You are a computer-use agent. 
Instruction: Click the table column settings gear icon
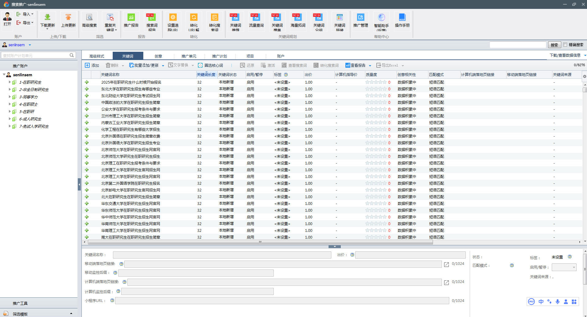[584, 76]
